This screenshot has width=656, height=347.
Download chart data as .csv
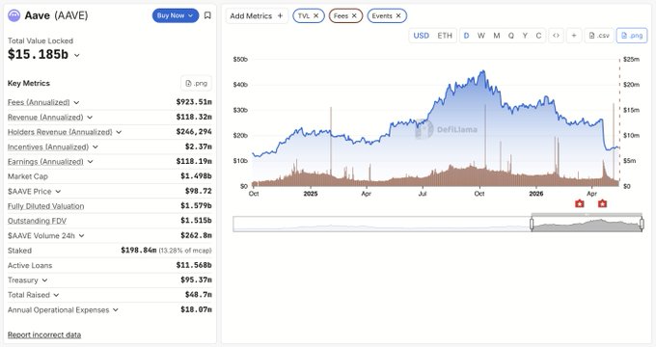599,36
